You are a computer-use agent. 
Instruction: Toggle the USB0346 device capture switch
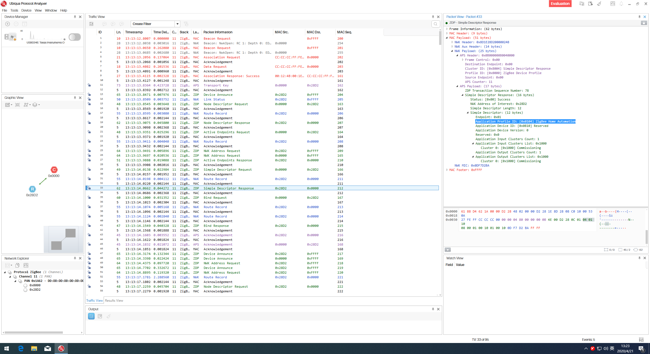pos(75,37)
